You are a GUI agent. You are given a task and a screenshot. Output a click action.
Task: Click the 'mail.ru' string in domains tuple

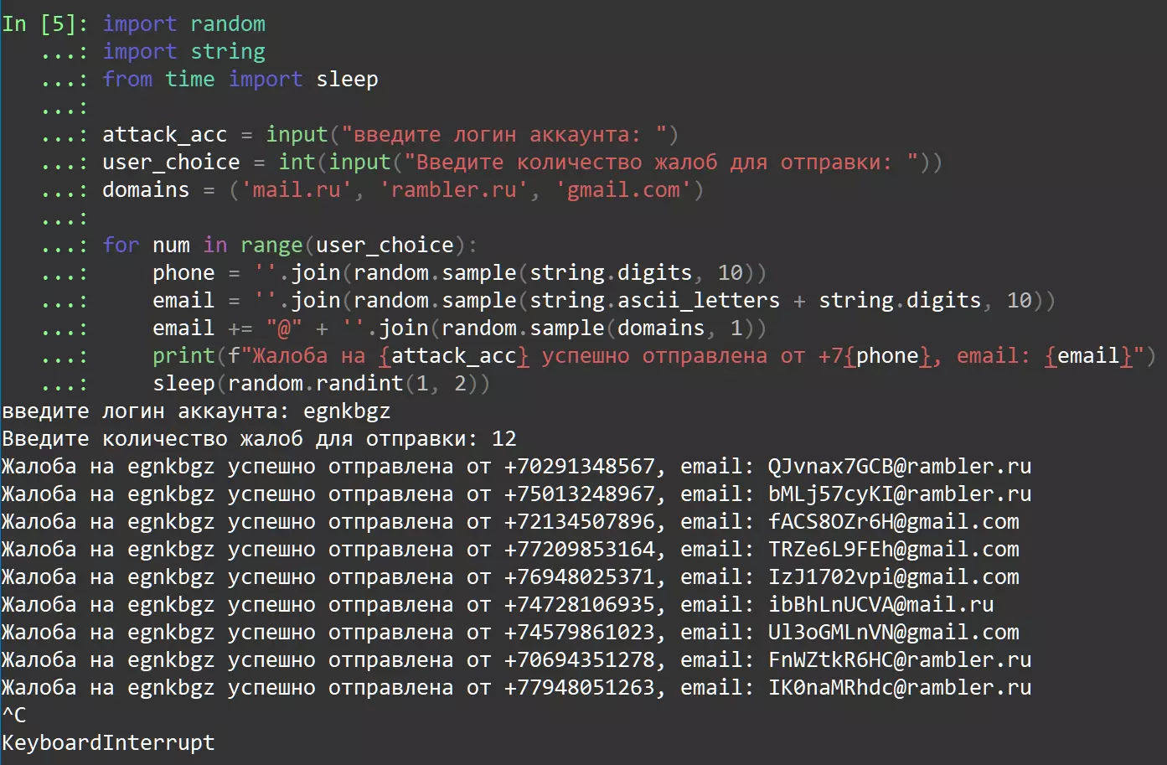[x=297, y=189]
